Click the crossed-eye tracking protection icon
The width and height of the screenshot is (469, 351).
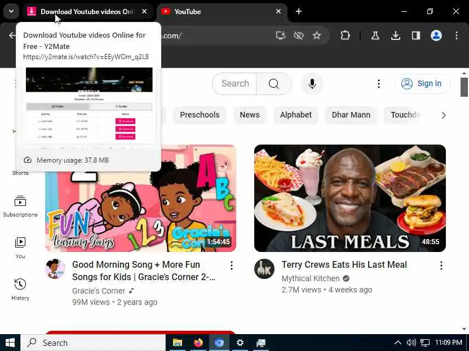pos(299,35)
